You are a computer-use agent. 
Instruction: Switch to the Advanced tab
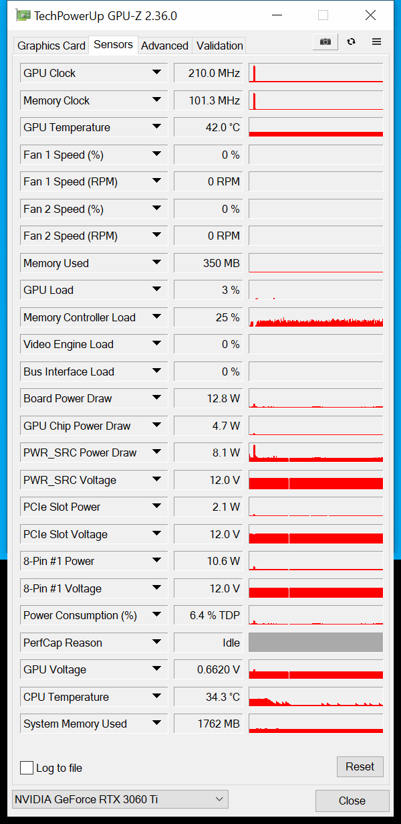(x=164, y=46)
